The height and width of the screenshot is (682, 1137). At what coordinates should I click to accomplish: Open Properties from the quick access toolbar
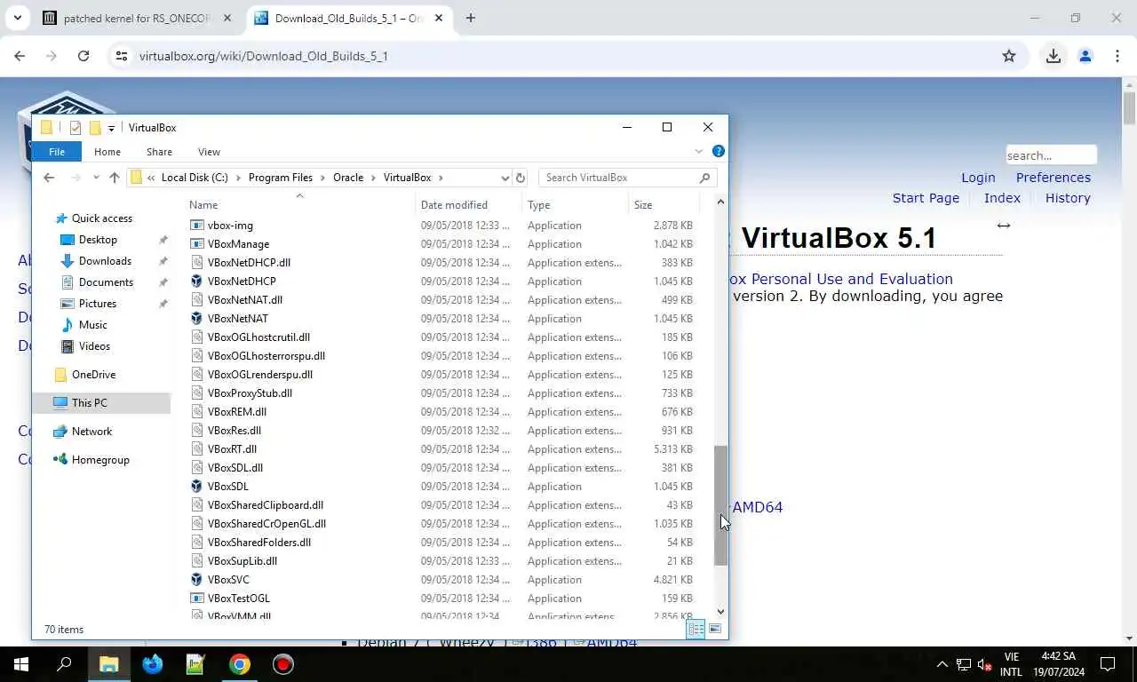click(76, 128)
